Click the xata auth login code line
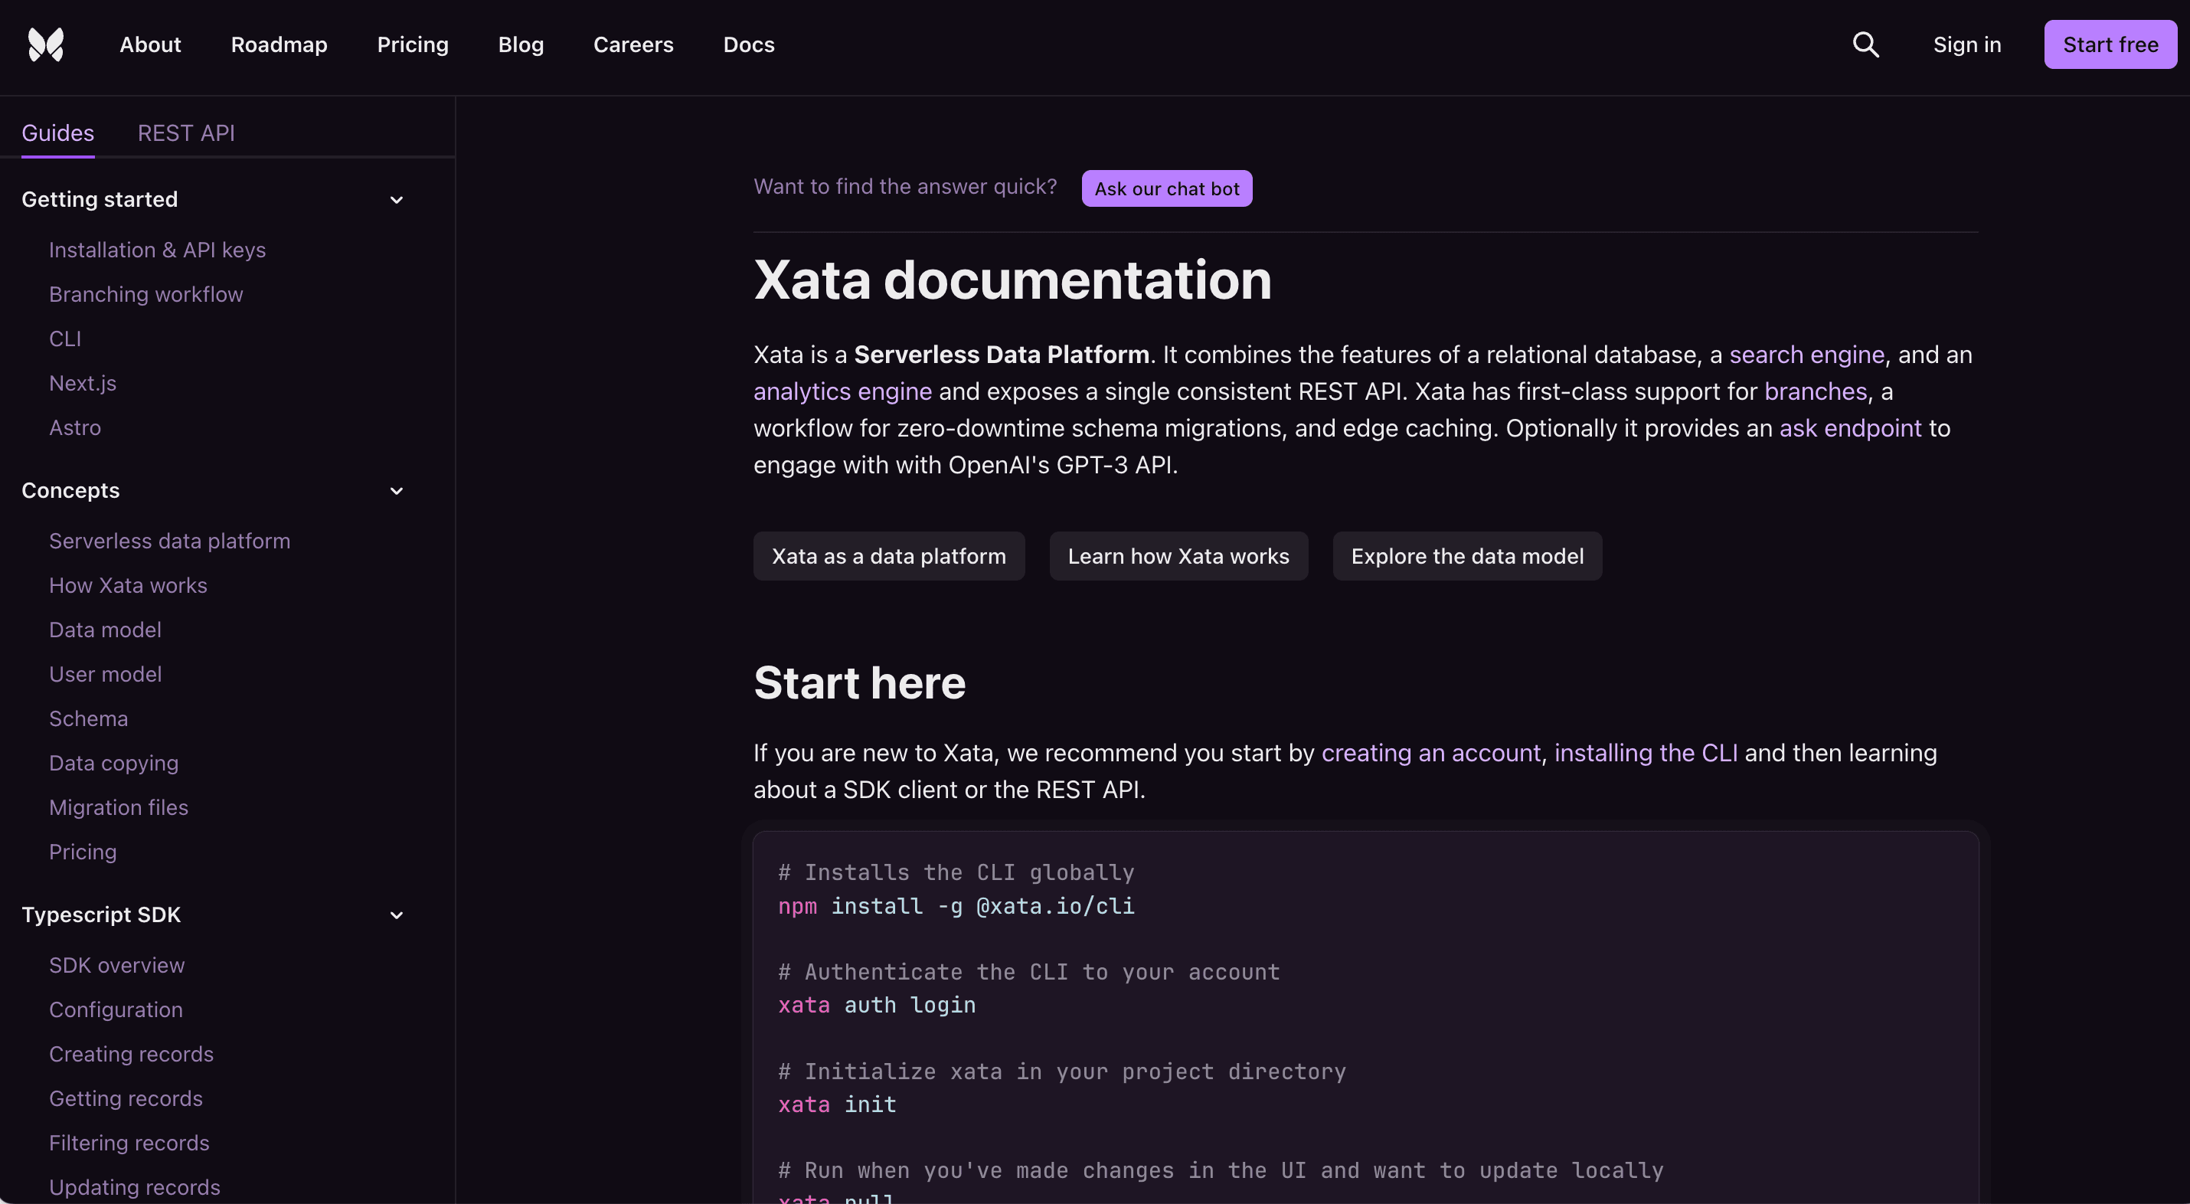This screenshot has width=2190, height=1204. [x=877, y=1005]
